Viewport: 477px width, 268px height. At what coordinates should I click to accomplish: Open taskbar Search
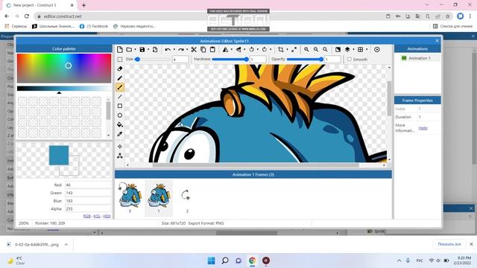225,261
